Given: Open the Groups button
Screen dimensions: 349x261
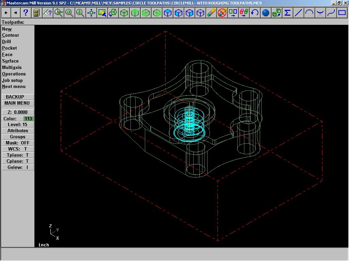Looking at the screenshot, I should click(18, 137).
